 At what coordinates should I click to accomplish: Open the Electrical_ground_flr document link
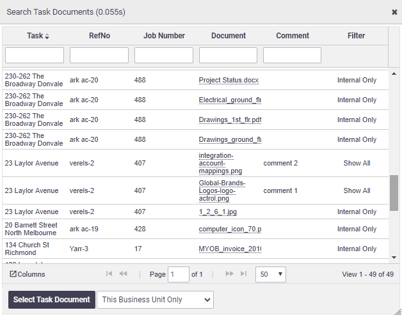(x=230, y=100)
